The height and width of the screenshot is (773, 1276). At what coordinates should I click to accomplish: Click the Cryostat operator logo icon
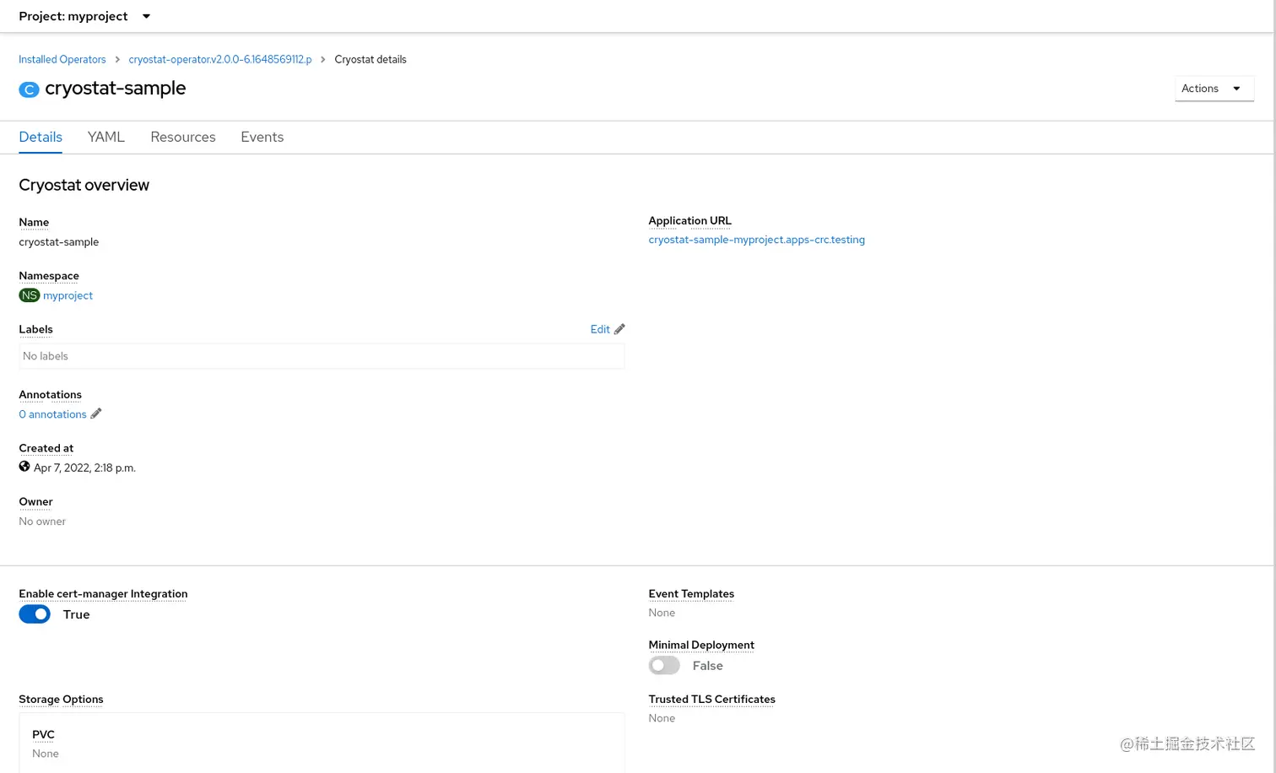click(x=29, y=89)
